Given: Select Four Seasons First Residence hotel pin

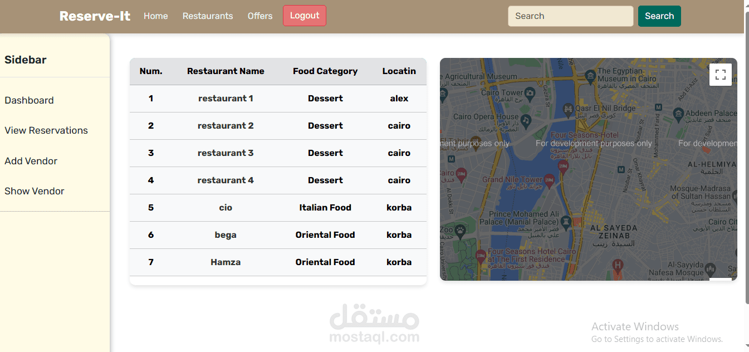Looking at the screenshot, I should [x=481, y=257].
